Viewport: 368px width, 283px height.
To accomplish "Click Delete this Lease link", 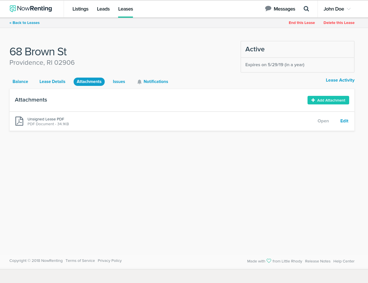I will [339, 23].
